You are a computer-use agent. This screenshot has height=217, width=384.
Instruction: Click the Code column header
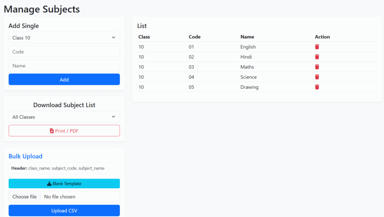click(x=195, y=37)
